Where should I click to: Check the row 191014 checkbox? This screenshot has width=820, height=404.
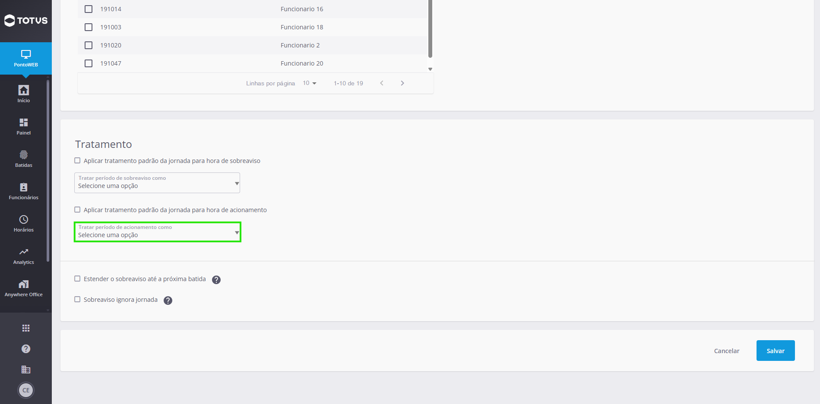point(89,9)
